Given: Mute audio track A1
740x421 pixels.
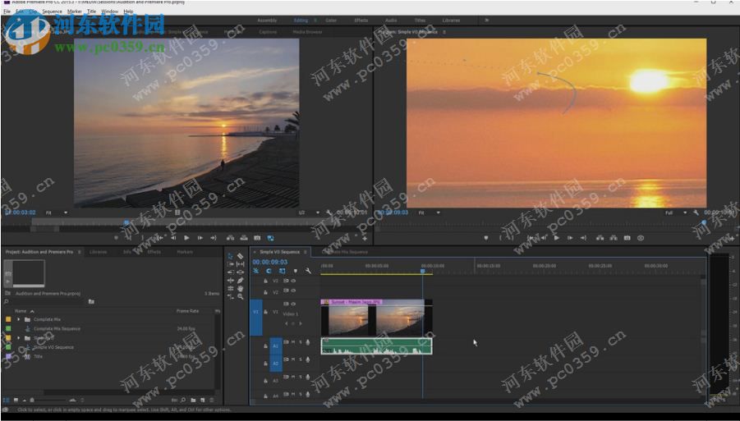Looking at the screenshot, I should (293, 342).
